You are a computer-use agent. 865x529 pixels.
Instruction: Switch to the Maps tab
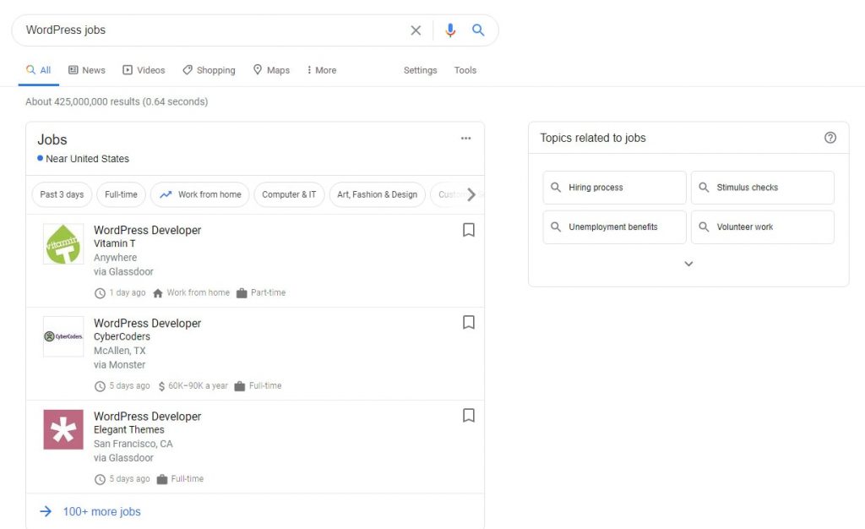tap(270, 70)
